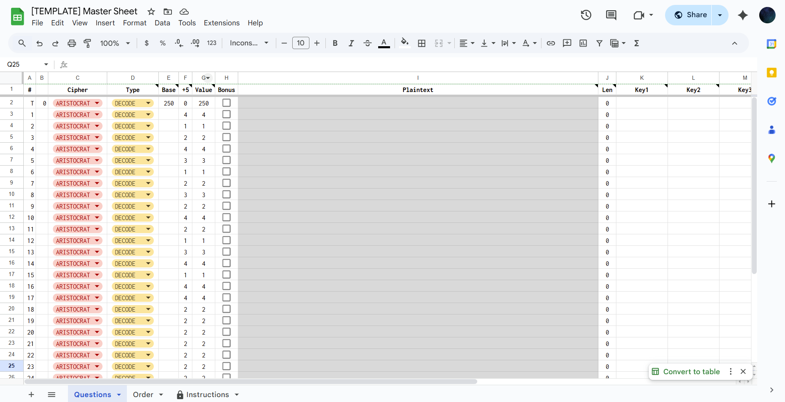Open the DECODE type dropdown in row 6
Screen dimensions: 785x402
coord(148,149)
